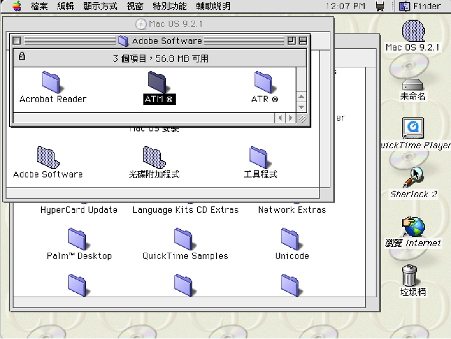Click the Adobe Software window resize grip
This screenshot has width=451, height=339.
coord(302,118)
